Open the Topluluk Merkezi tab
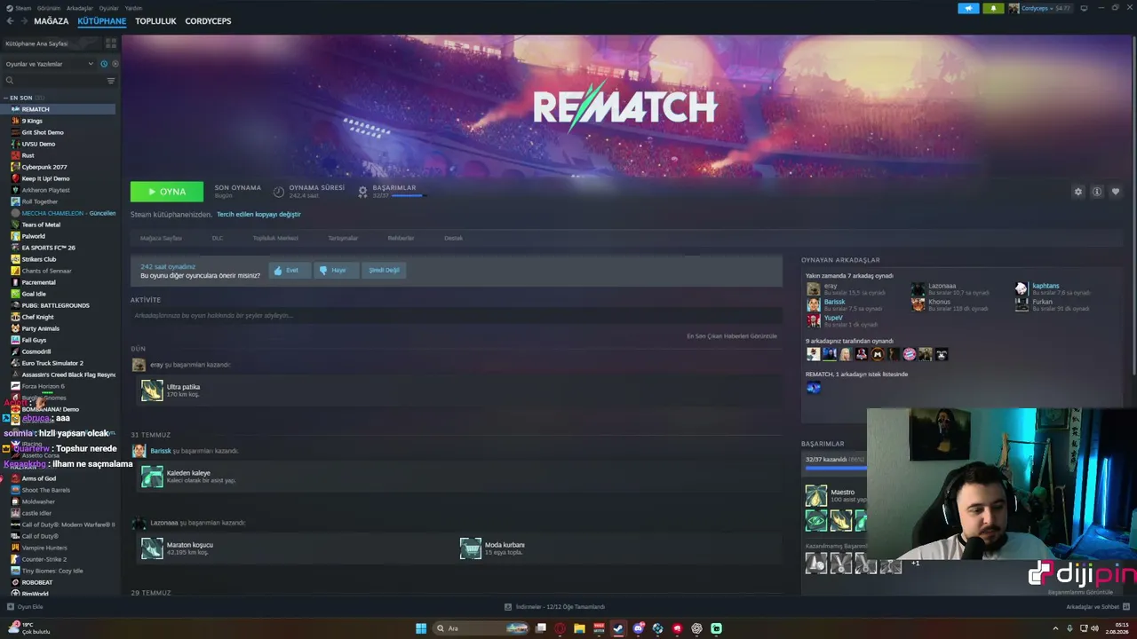Image resolution: width=1137 pixels, height=639 pixels. 275,238
